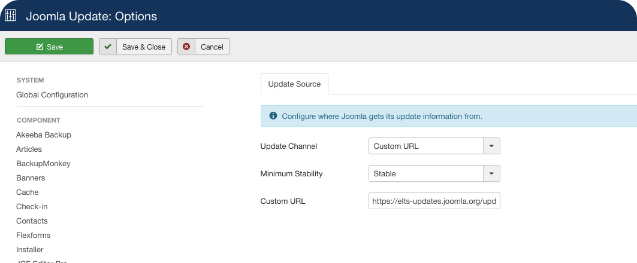
Task: Open Akeeba Backup component options
Action: tap(44, 135)
